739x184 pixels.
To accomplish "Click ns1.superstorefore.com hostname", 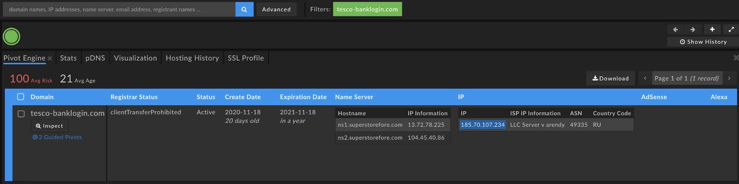I will [x=370, y=125].
